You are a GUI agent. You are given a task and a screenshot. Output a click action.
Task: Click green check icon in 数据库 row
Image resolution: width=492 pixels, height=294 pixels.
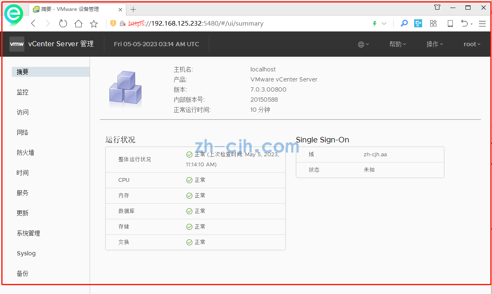(189, 211)
